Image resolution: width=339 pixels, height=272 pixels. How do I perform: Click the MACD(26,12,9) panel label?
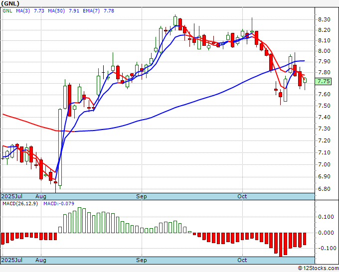[x=20, y=204]
